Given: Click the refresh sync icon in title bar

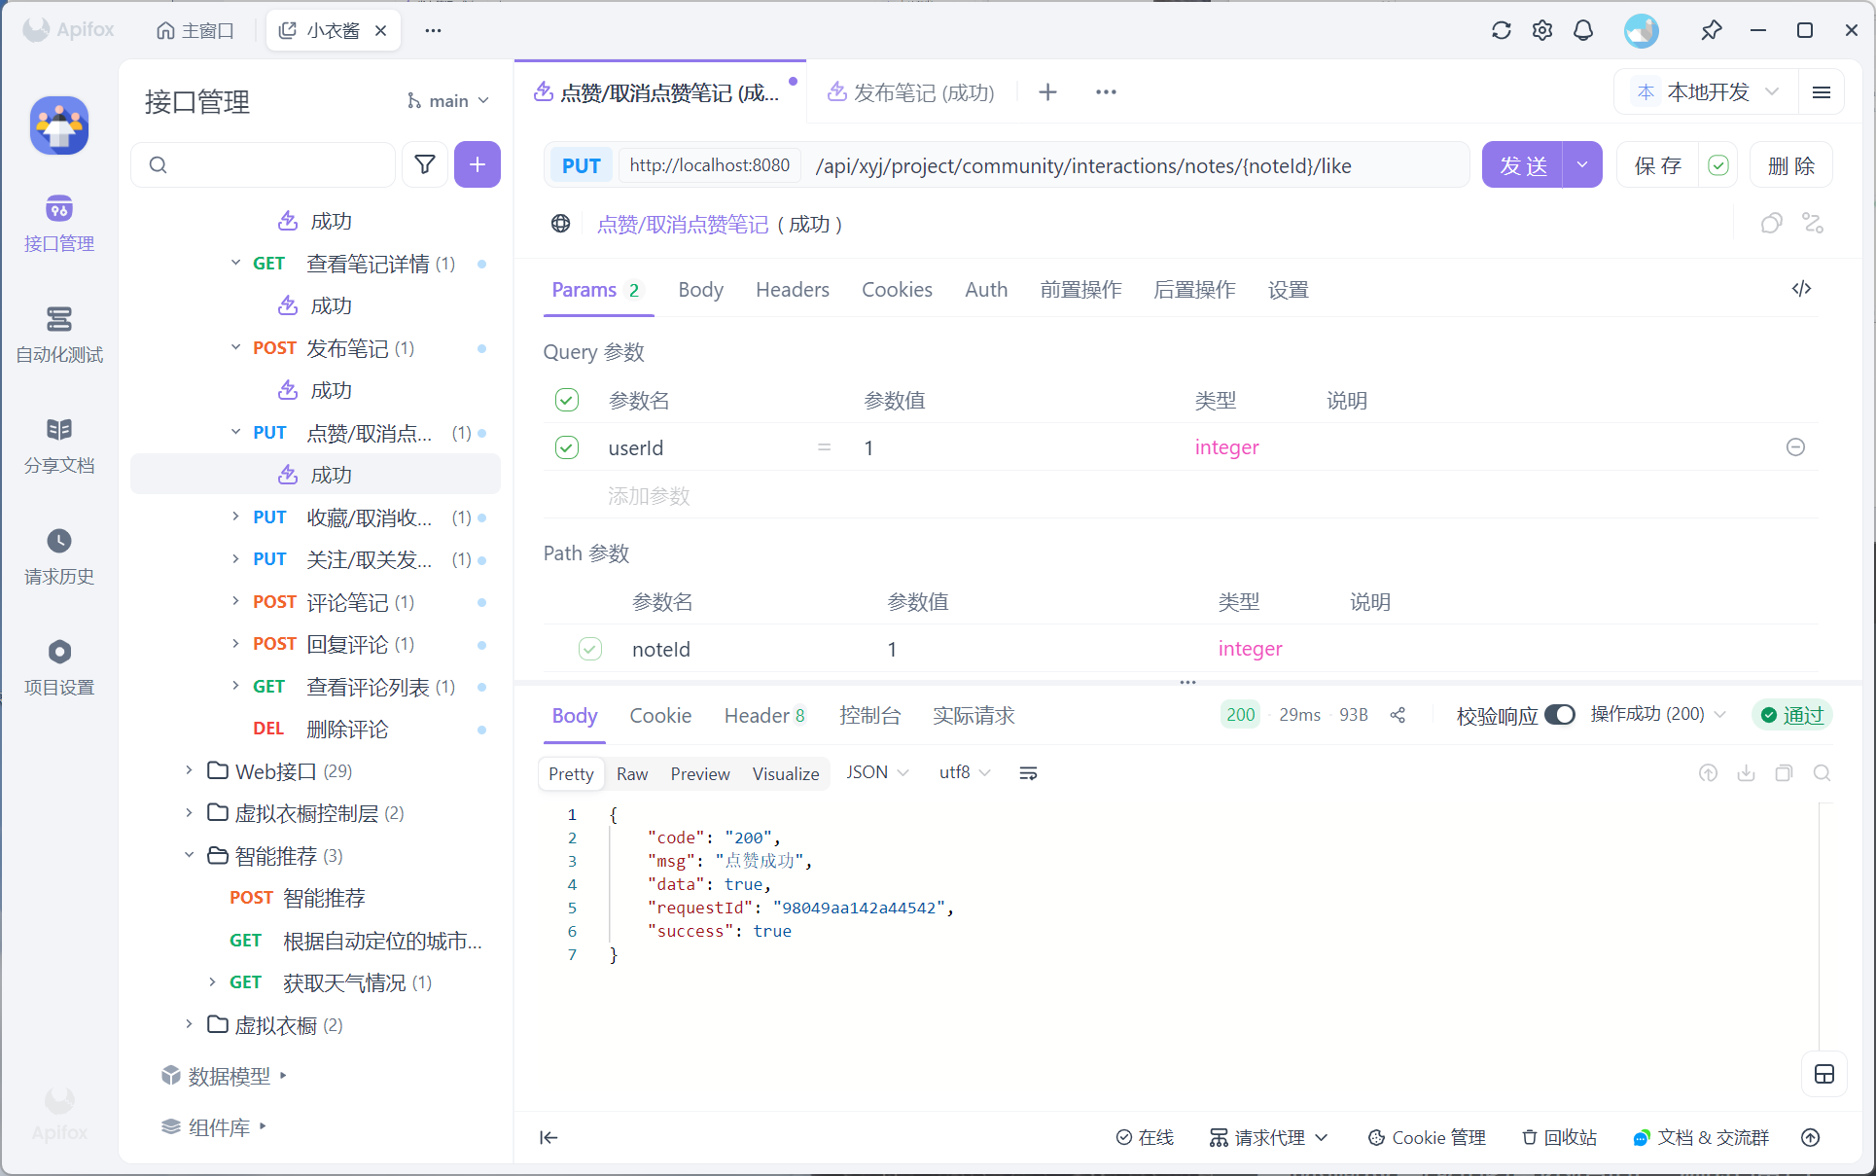Looking at the screenshot, I should point(1501,30).
